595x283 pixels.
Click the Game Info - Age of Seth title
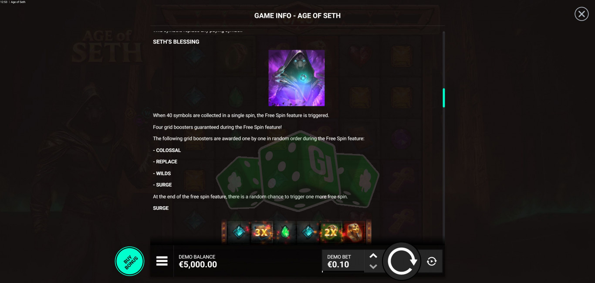[297, 16]
